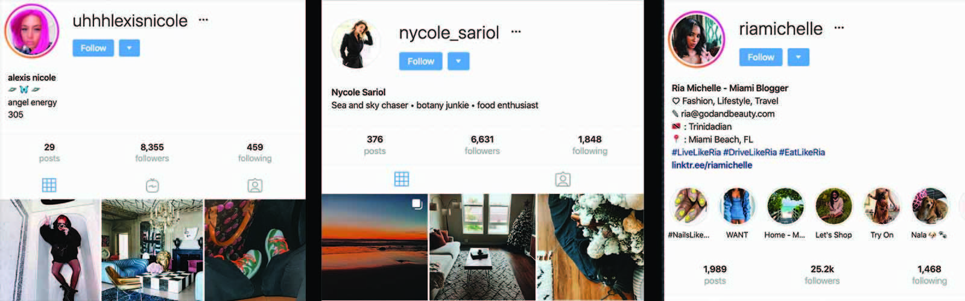The height and width of the screenshot is (301, 965).
Task: Open three-dot options next to uhhhlexisnicole
Action: point(203,20)
